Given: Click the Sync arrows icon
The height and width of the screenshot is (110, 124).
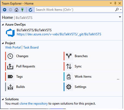Looking at the screenshot, I should (69, 66).
